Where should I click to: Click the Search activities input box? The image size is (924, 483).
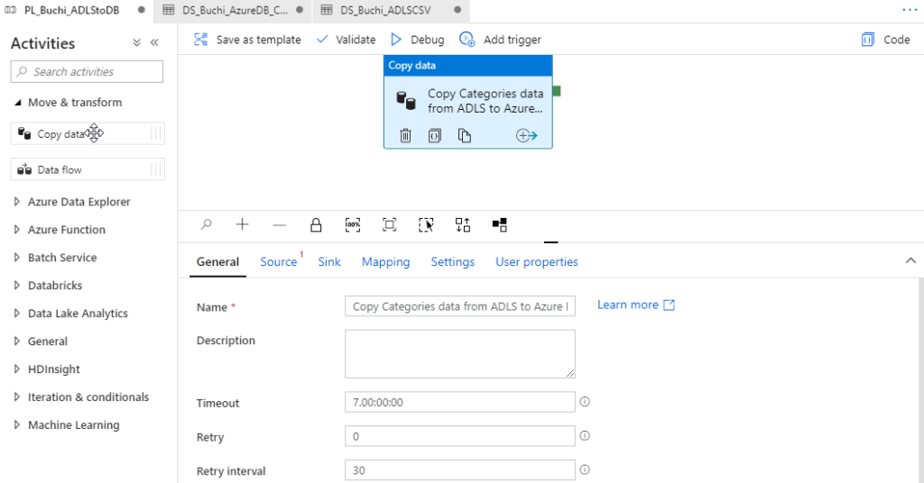coord(87,72)
